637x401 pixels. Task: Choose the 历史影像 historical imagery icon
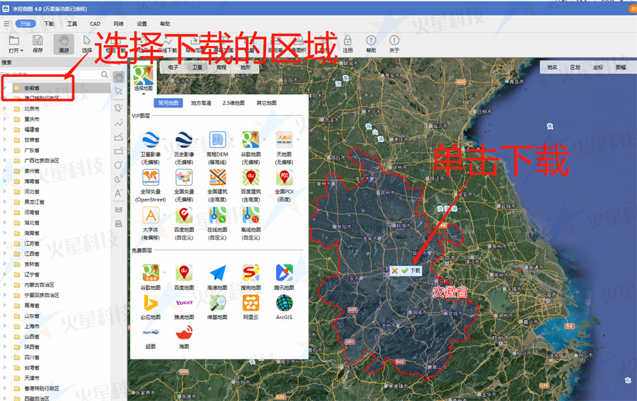coord(183,139)
